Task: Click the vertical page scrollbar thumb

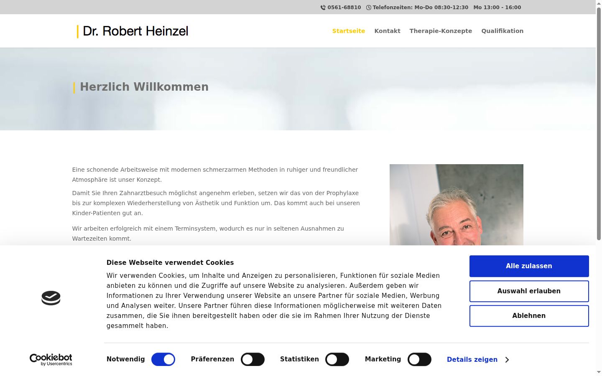Action: (599, 124)
